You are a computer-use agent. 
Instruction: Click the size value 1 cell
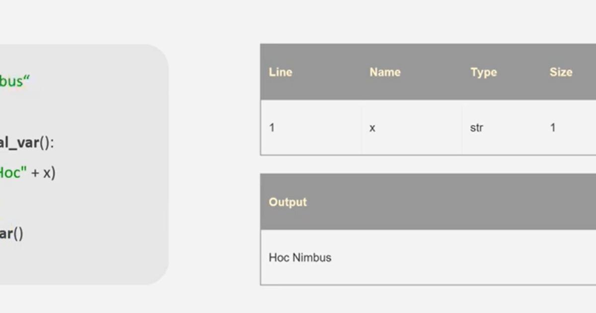(552, 128)
